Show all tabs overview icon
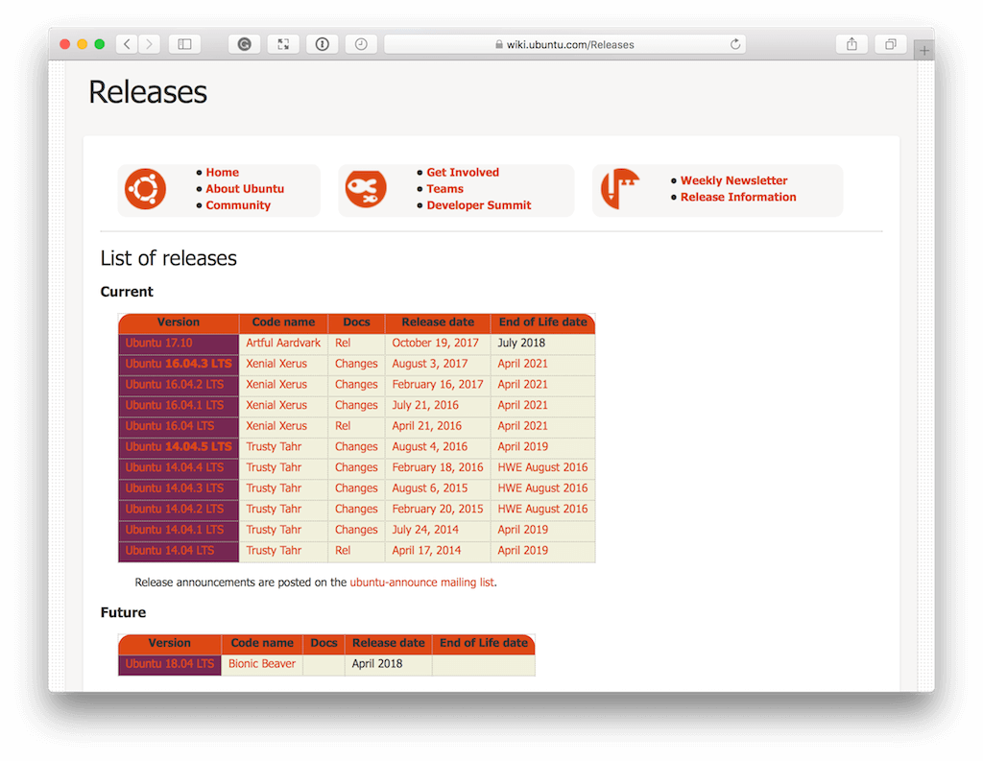The image size is (983, 761). pos(890,44)
